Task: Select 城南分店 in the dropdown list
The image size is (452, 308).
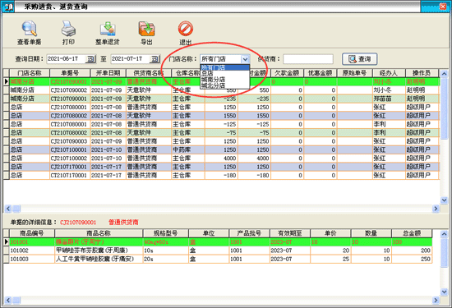Action: [x=224, y=79]
